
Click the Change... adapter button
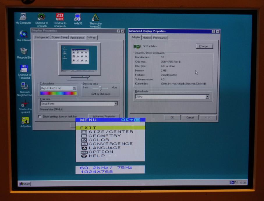204,46
